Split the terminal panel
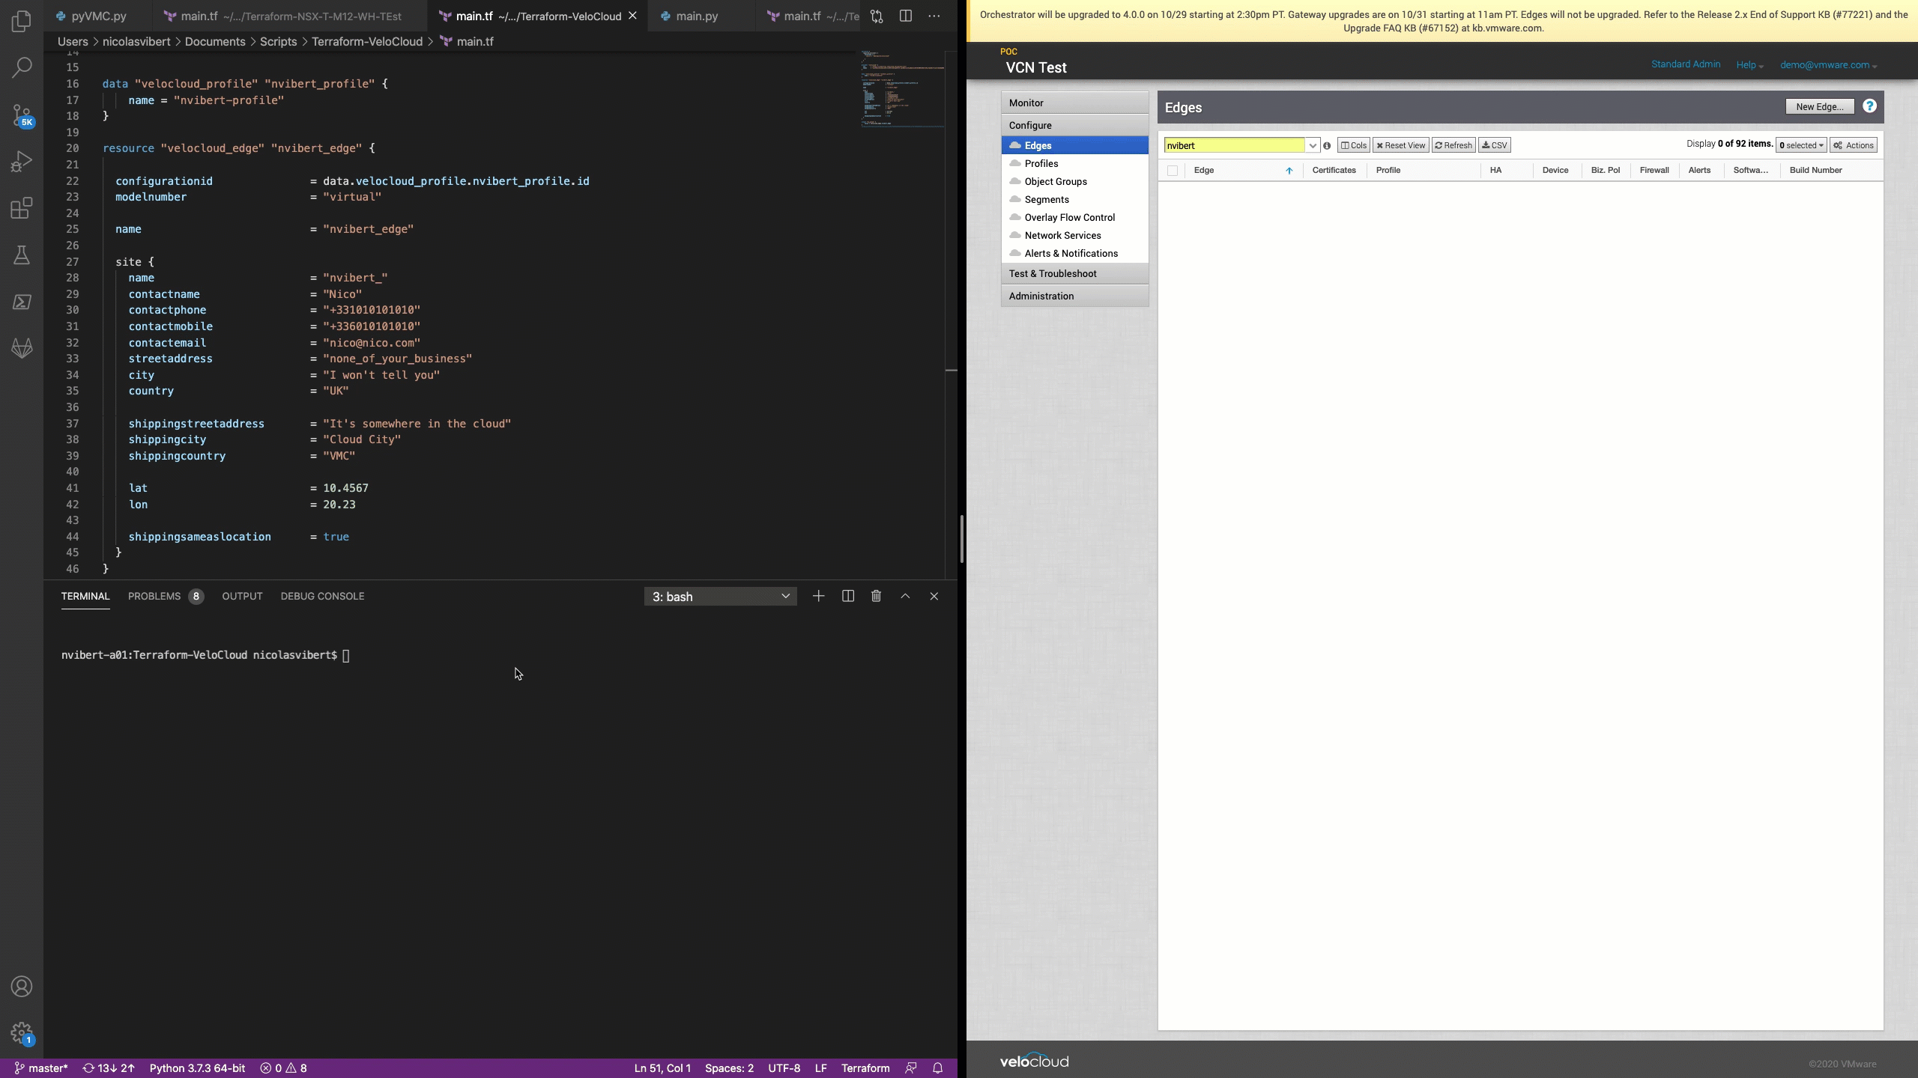 pyautogui.click(x=847, y=596)
